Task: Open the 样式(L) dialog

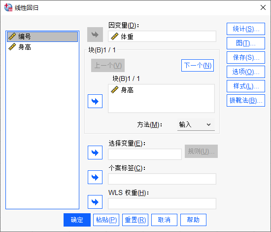Action: pos(246,86)
